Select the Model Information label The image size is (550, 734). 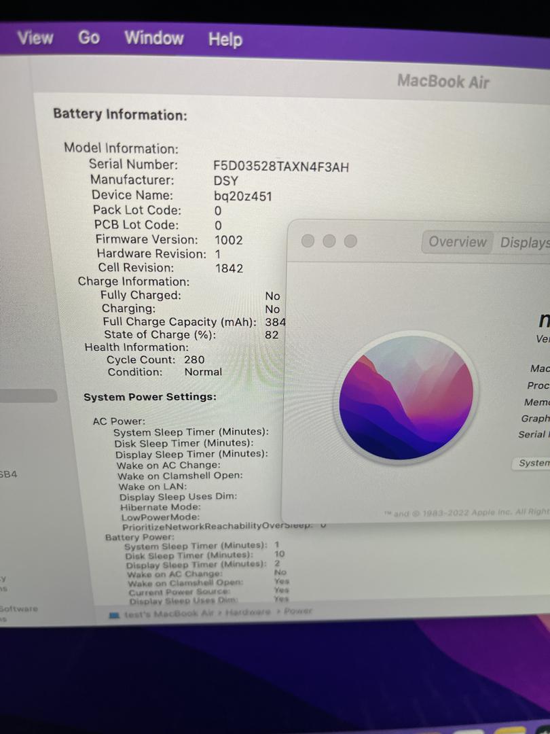pos(121,149)
